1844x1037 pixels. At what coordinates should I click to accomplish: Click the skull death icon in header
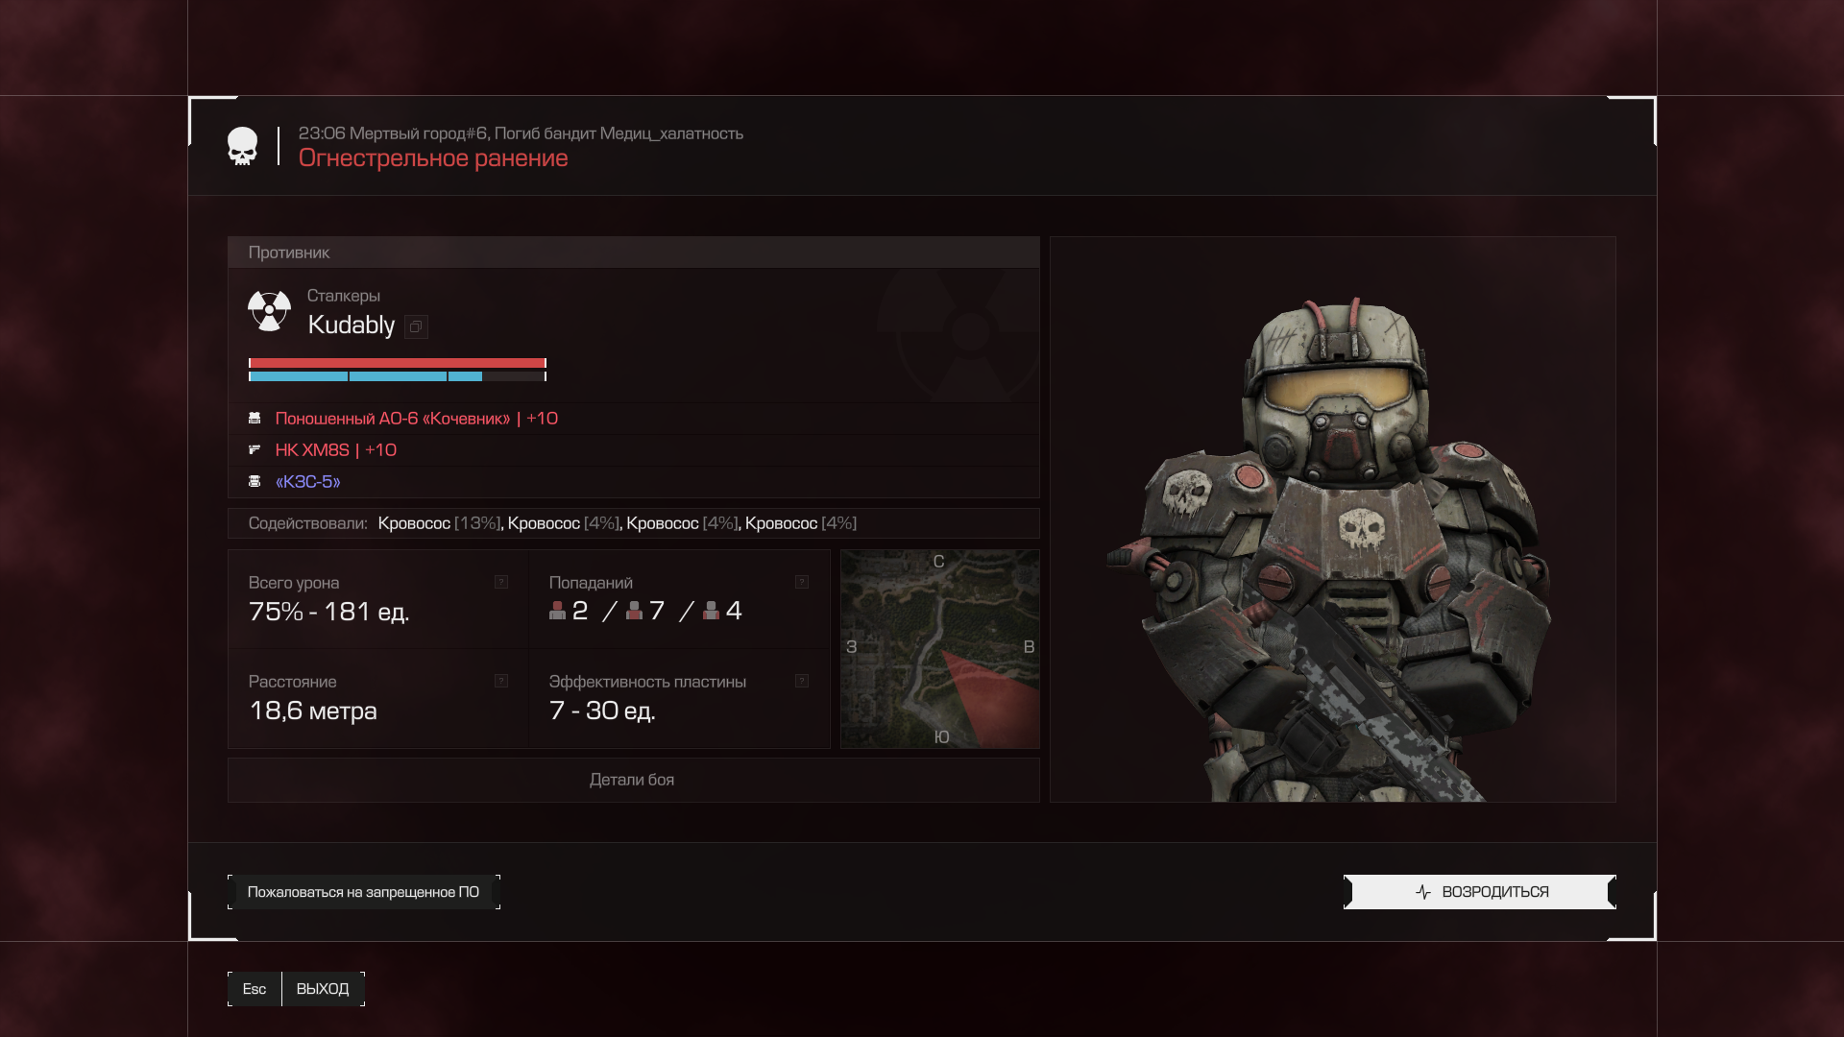tap(242, 146)
